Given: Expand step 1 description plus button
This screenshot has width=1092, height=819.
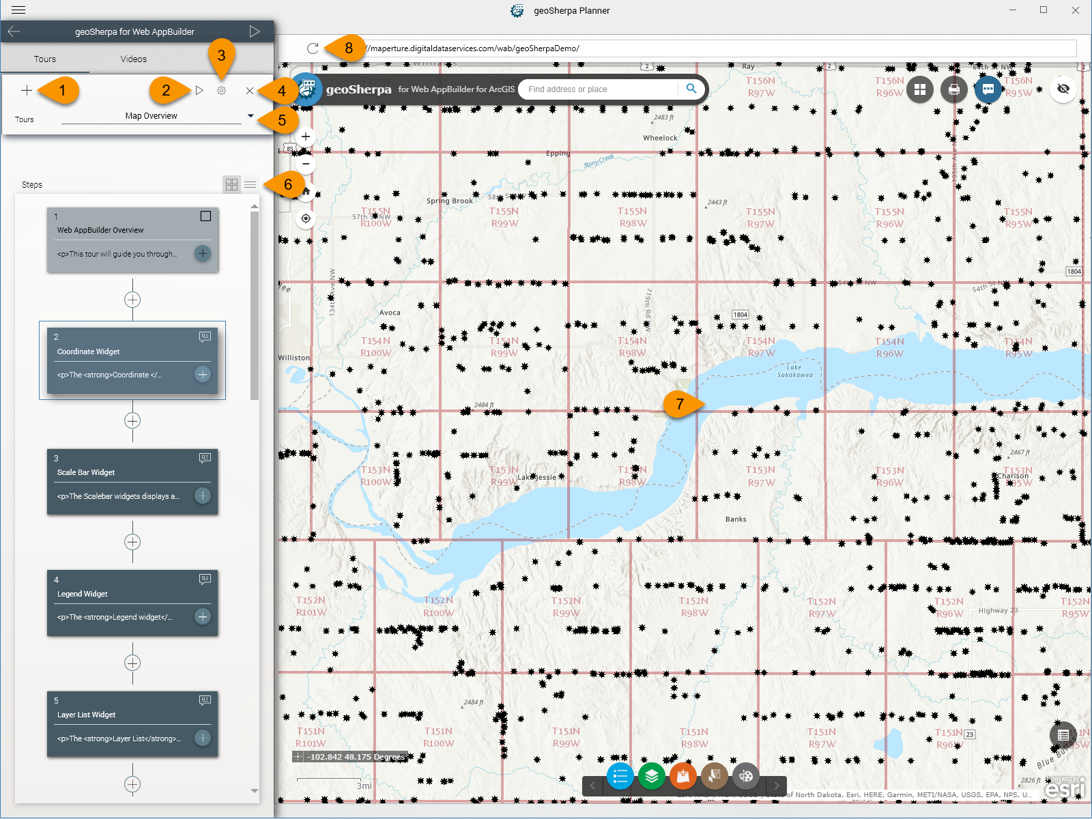Looking at the screenshot, I should pyautogui.click(x=203, y=253).
